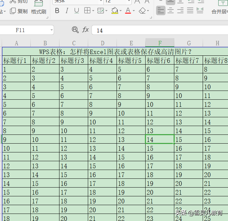Select cell 标题行2
Screen dimensions: 228x221
(45, 60)
